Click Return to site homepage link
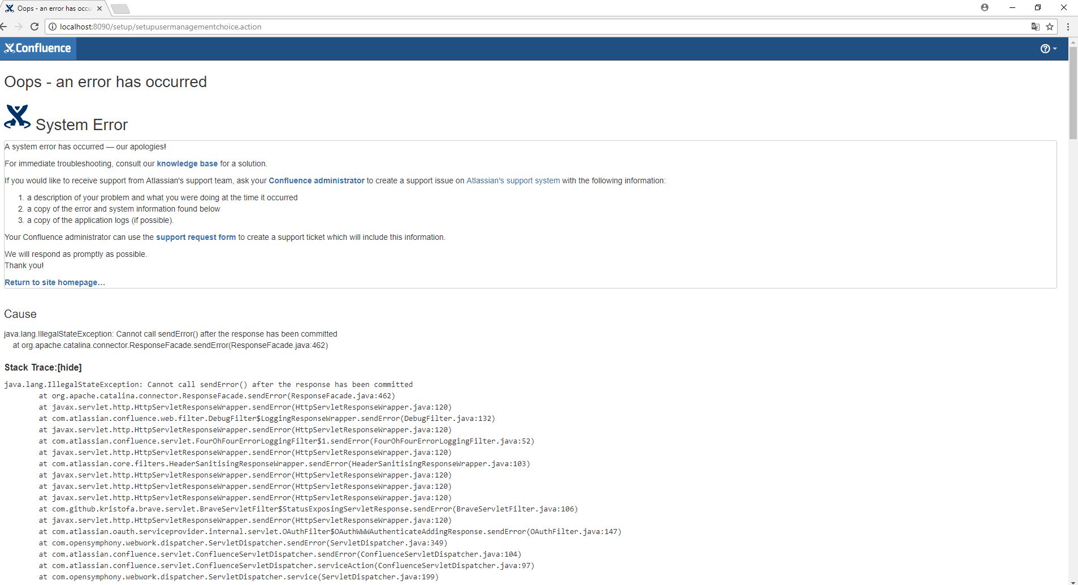Screen dimensions: 1078x585 tap(55, 282)
